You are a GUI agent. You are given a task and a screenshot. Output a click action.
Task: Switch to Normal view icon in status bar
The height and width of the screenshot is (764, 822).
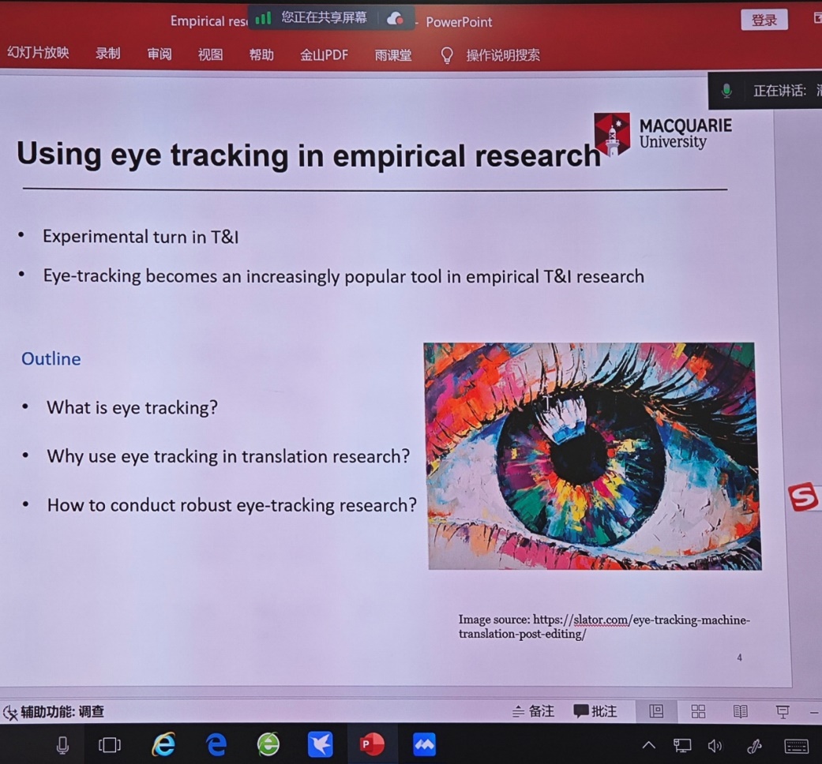pos(656,712)
